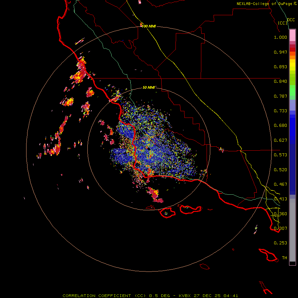Click the 0.680 scale value

pyautogui.click(x=280, y=125)
